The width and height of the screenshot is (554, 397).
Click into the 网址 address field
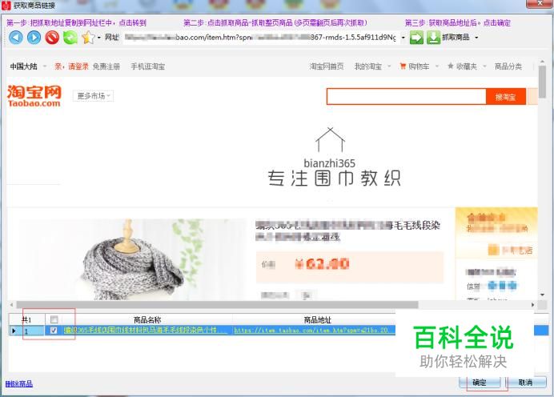point(262,37)
